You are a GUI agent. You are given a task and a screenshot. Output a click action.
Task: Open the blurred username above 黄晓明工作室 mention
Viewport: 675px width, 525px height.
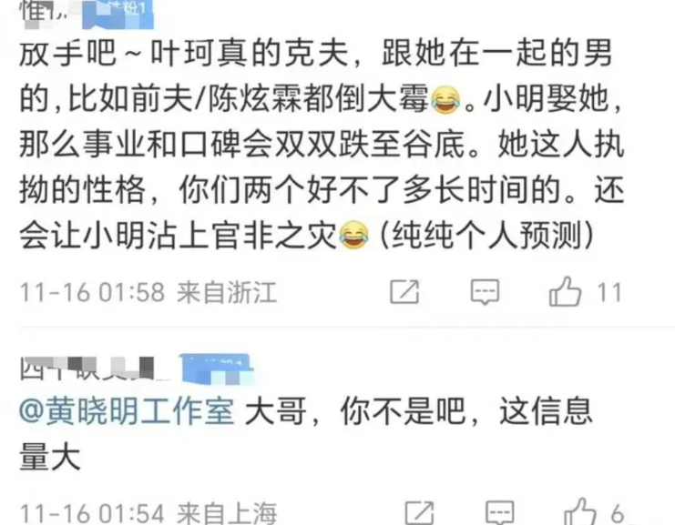[x=87, y=369]
